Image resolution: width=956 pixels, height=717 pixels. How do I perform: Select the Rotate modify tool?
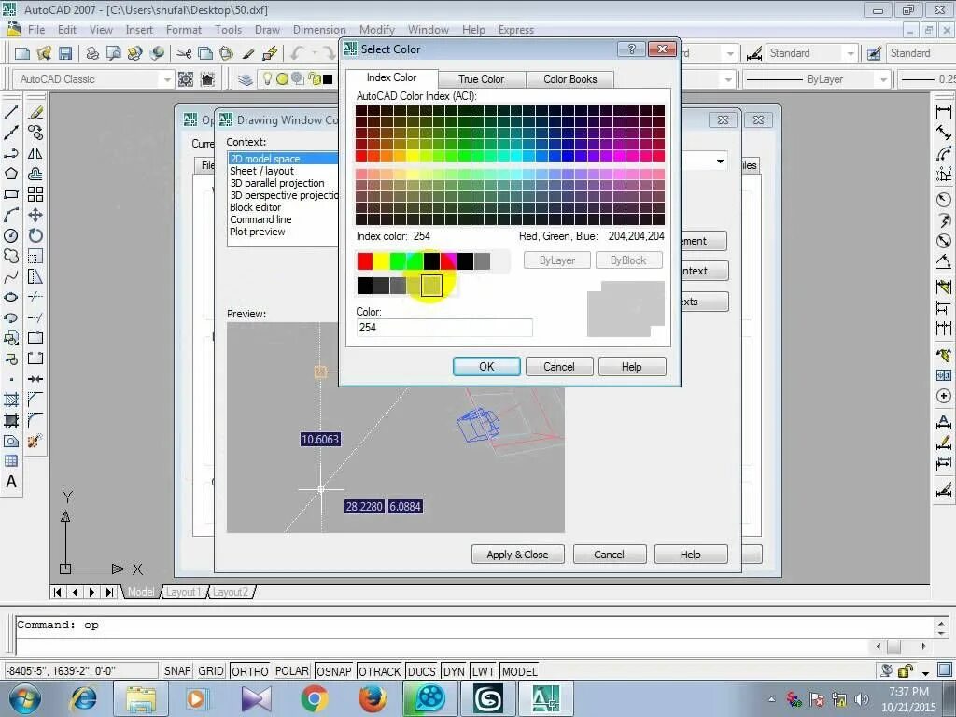point(35,235)
